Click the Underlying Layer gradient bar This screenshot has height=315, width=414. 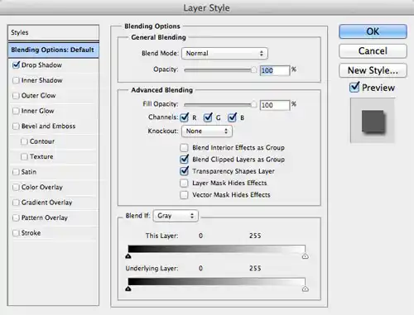click(x=217, y=281)
